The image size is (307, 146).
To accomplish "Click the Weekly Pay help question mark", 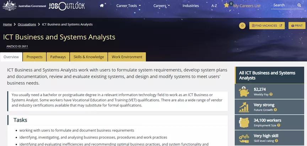I will coord(271,94).
